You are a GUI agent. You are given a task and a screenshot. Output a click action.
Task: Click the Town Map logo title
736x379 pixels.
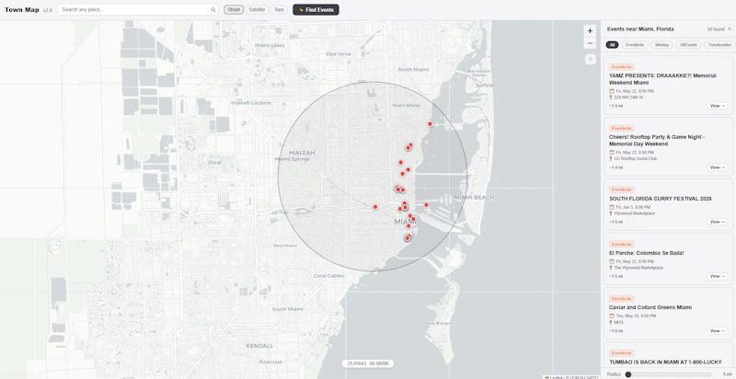click(21, 9)
